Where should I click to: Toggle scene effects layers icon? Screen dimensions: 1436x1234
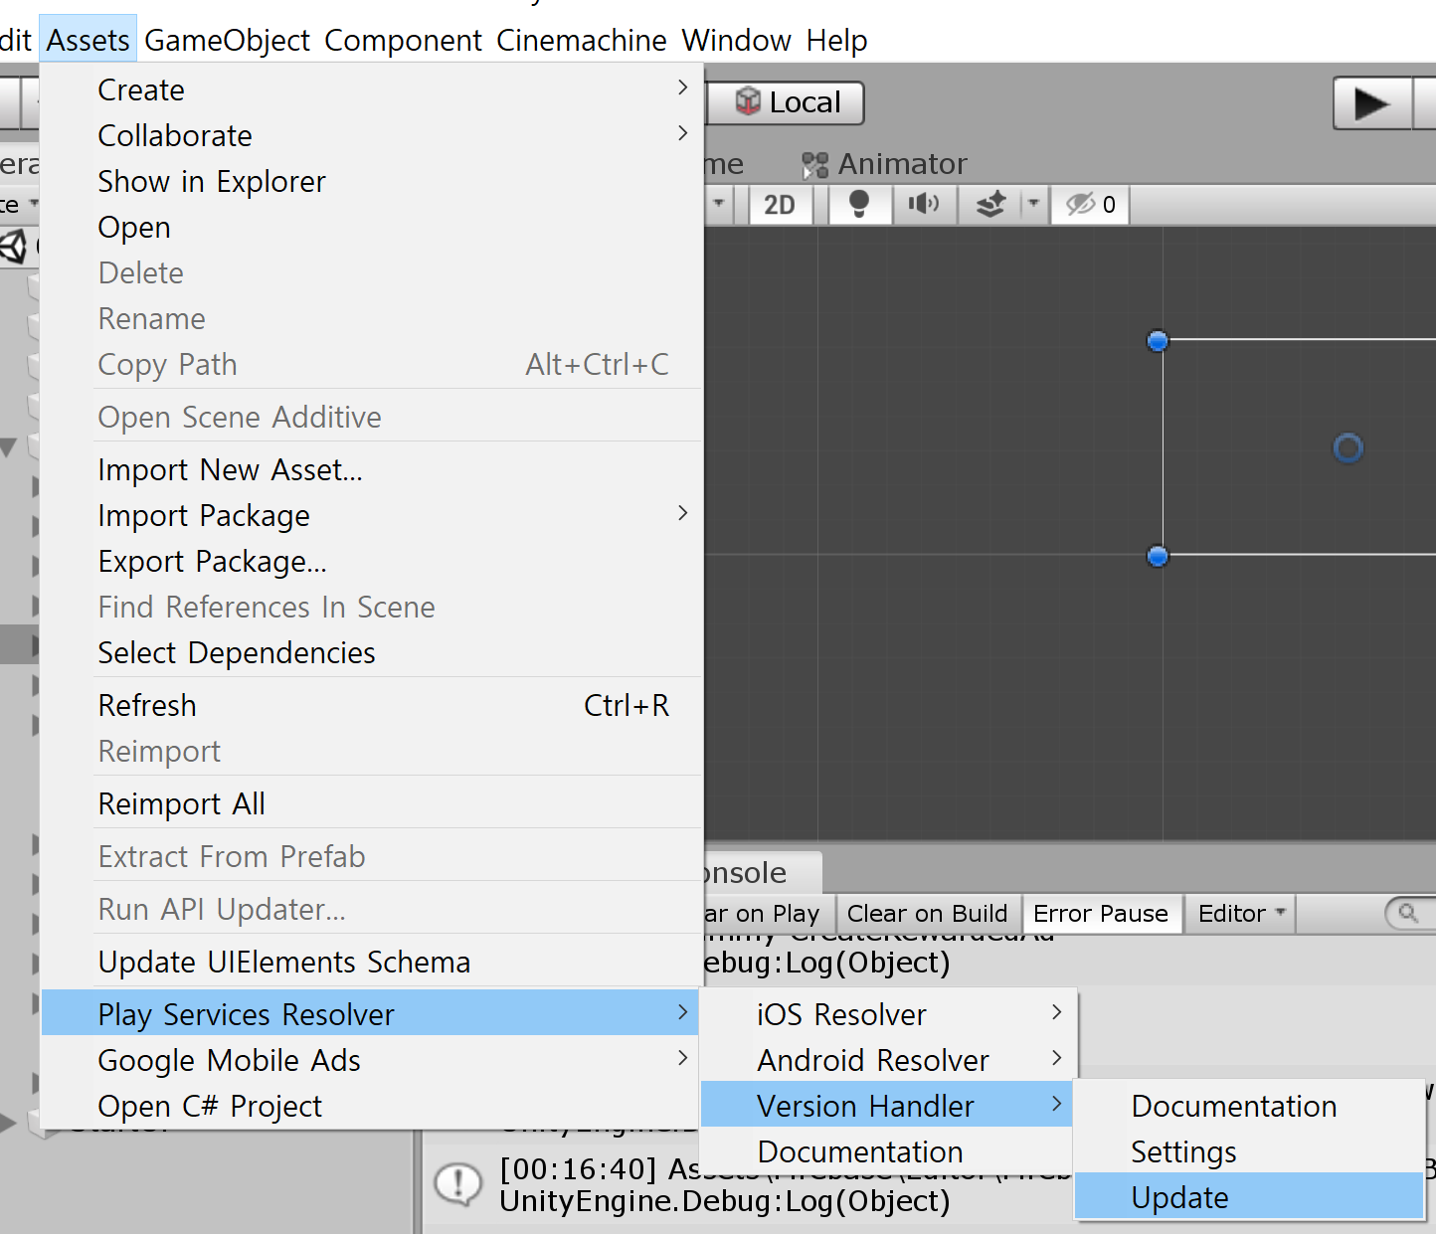(990, 204)
